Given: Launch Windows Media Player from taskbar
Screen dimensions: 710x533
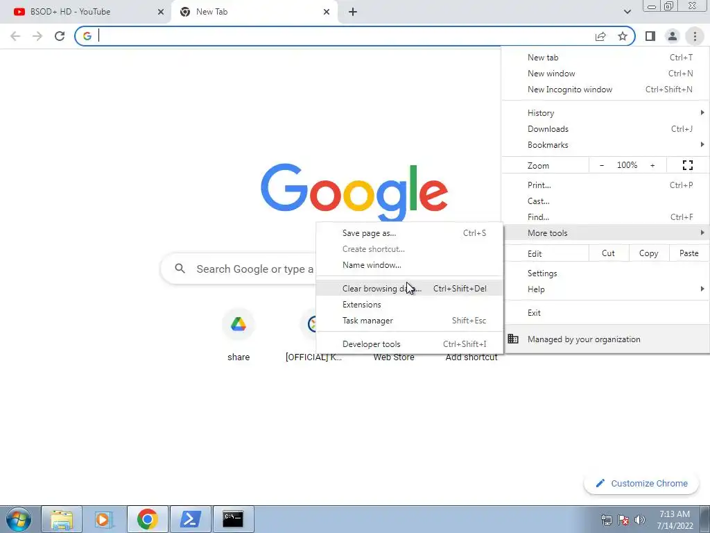Looking at the screenshot, I should click(x=104, y=519).
